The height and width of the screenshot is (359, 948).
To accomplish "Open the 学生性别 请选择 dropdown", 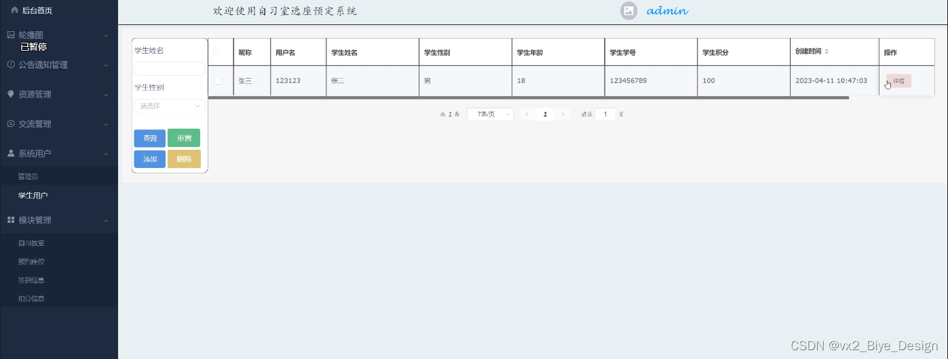I will [169, 106].
